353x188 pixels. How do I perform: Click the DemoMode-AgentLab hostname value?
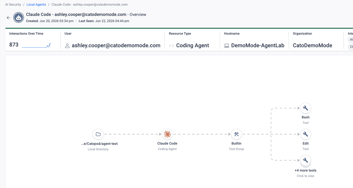(258, 45)
